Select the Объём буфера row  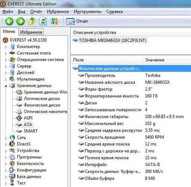tap(100, 178)
